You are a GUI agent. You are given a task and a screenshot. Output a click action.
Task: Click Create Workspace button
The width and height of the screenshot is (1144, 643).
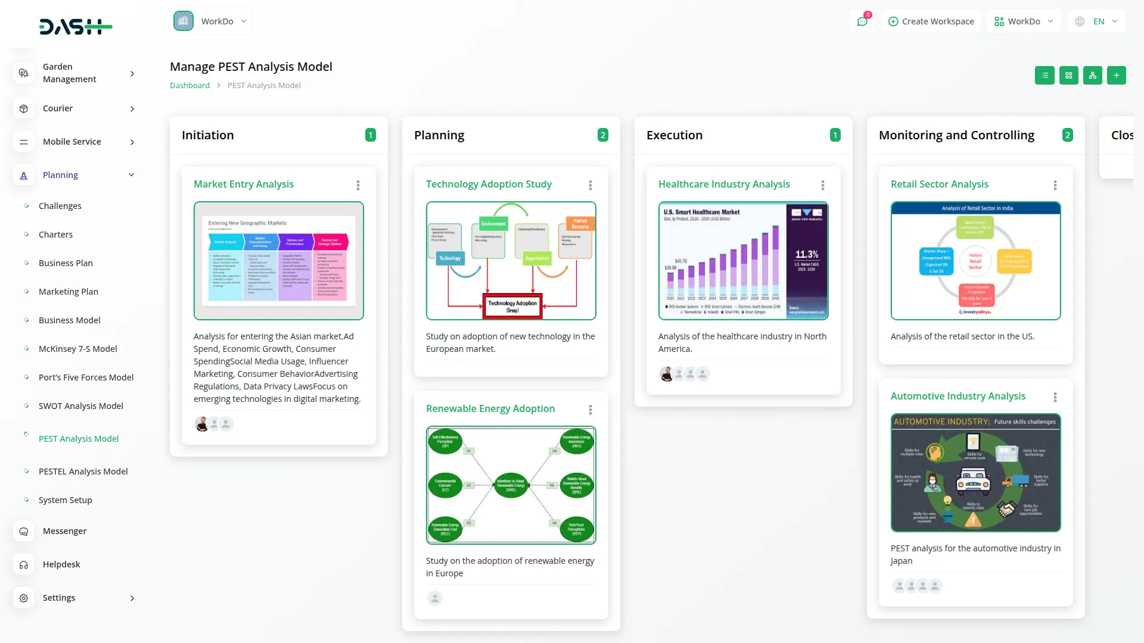point(931,21)
